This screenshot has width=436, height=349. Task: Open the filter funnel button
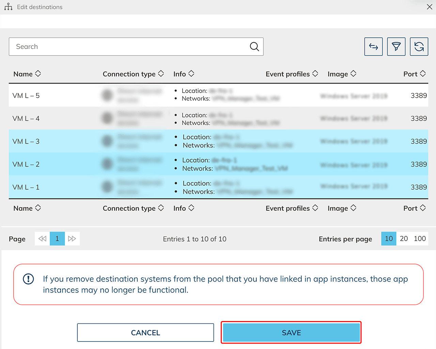396,47
